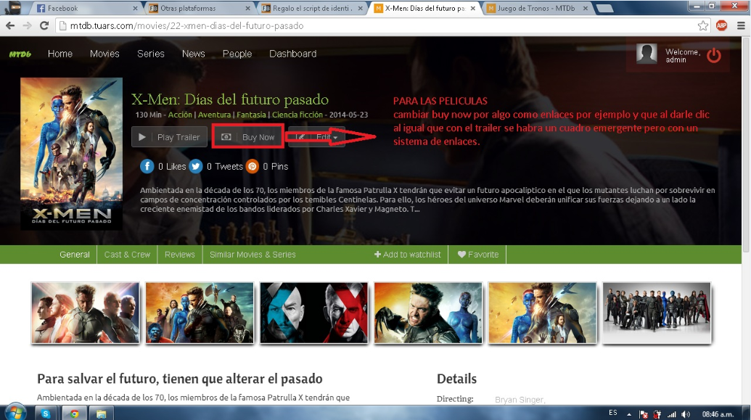Open the Chrome hamburger menu
This screenshot has height=420, width=751.
coord(740,26)
